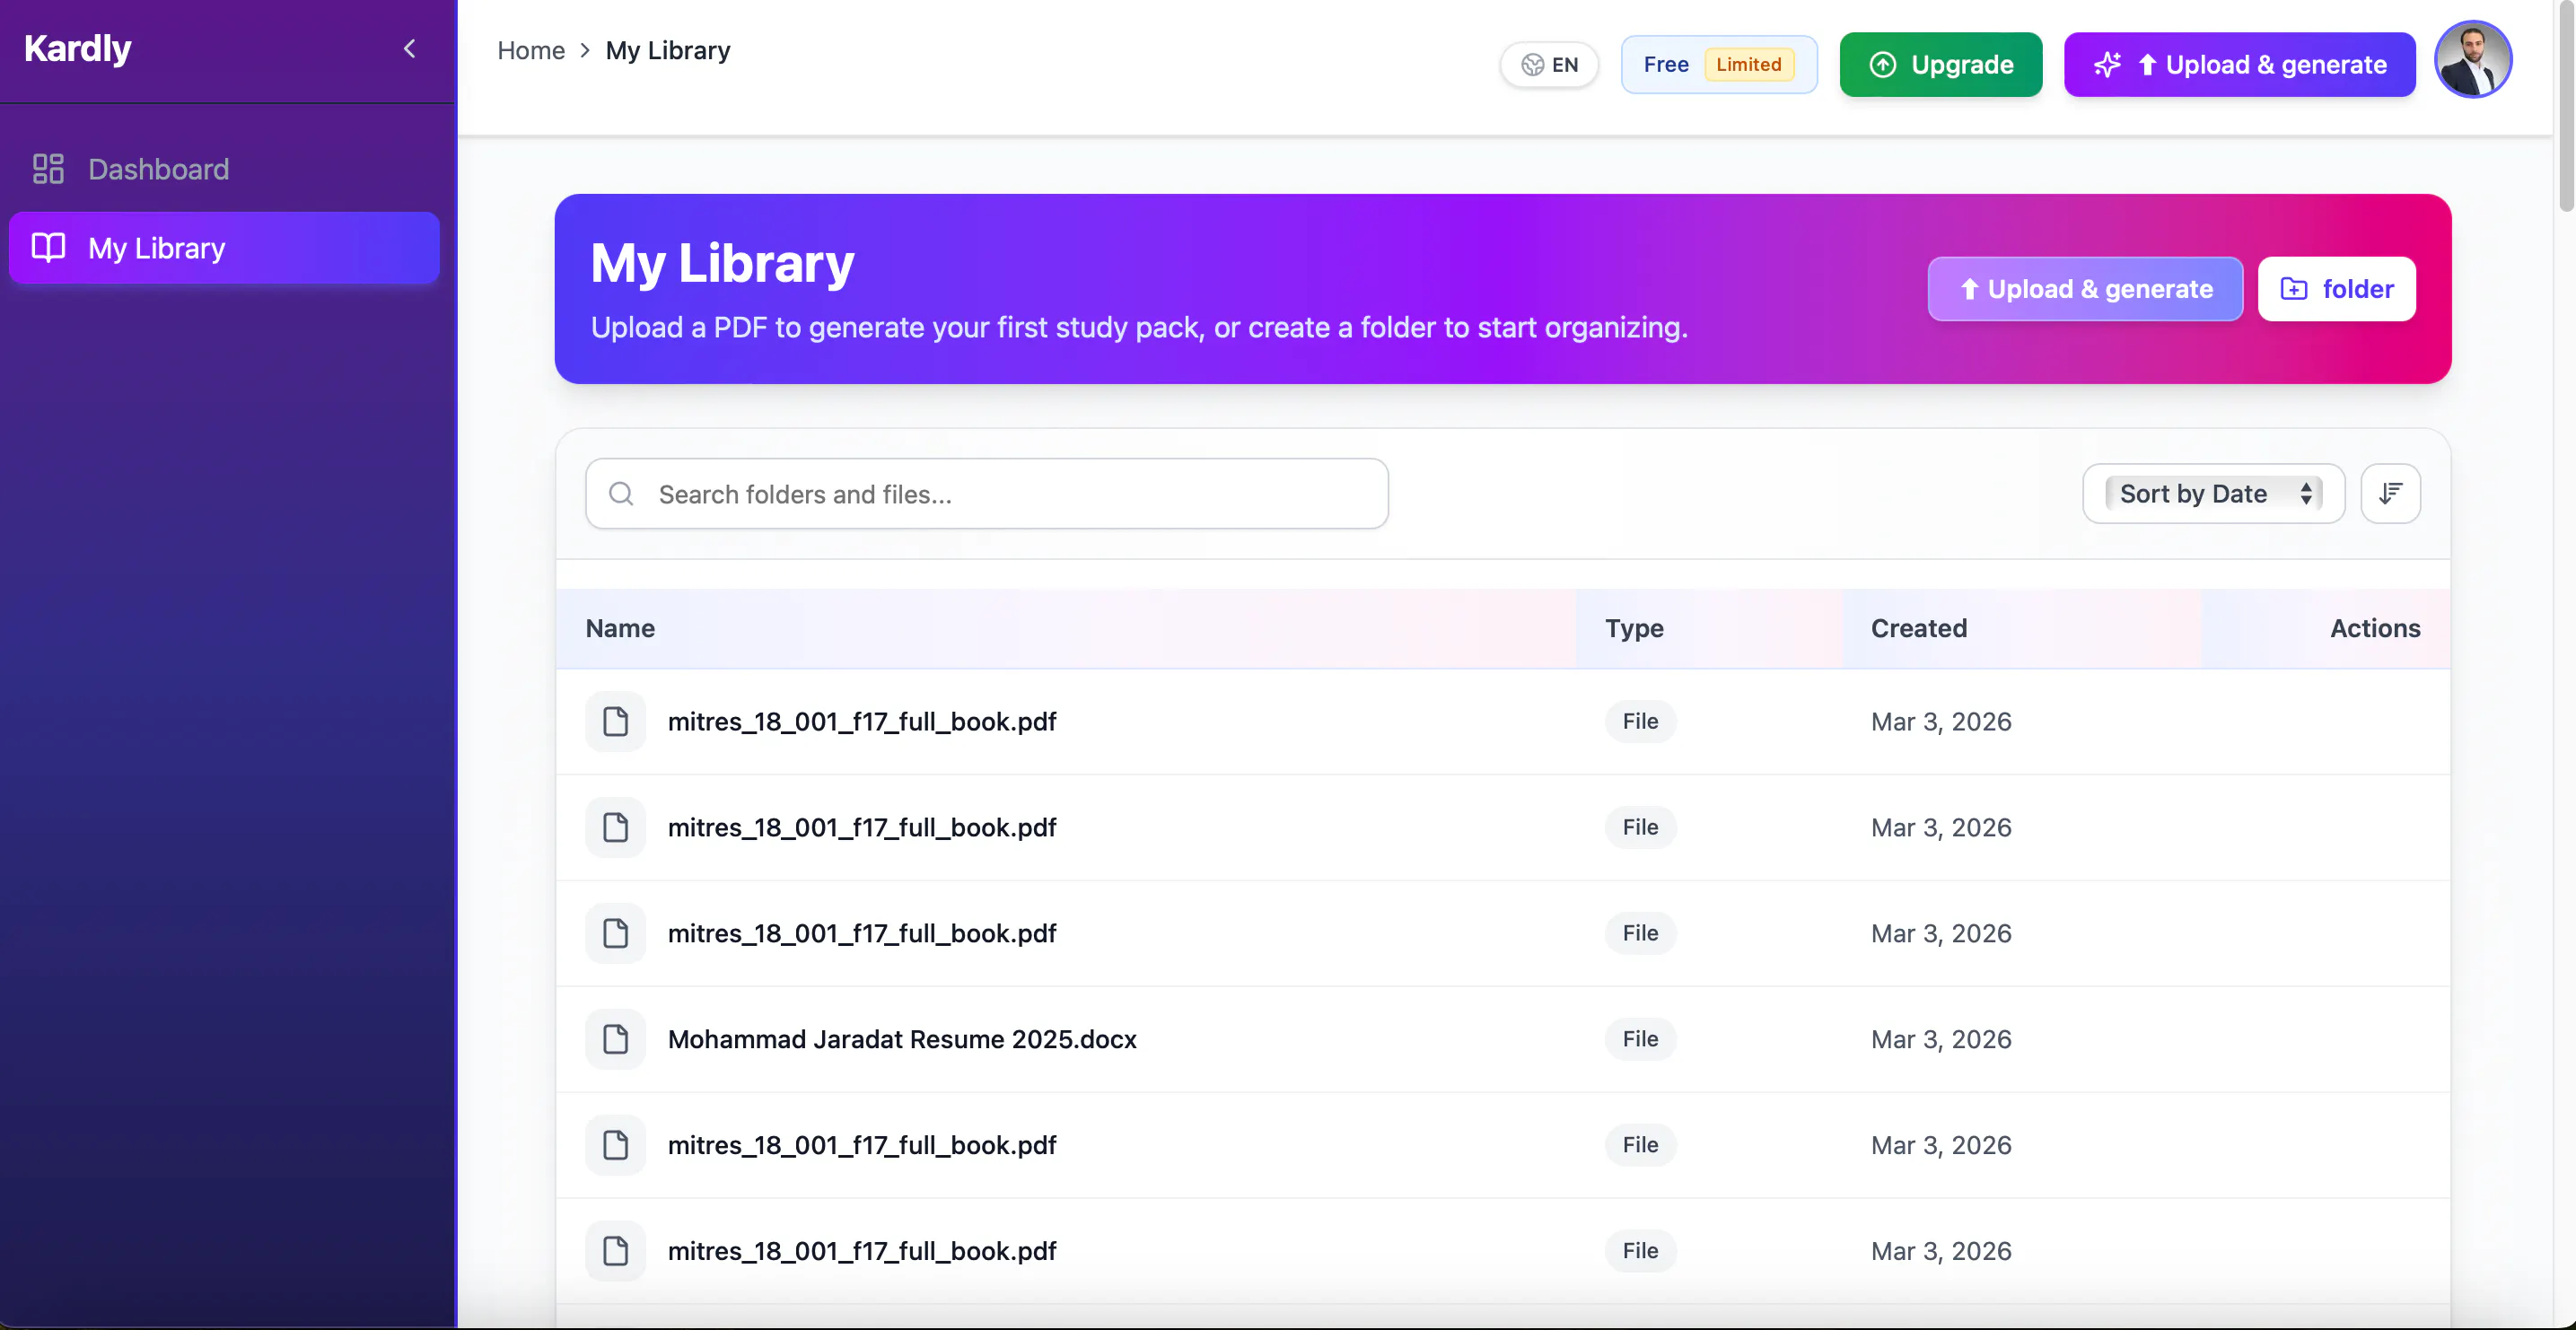Click the sparkle icon on the top Upload button
Screen dimensions: 2576x1330
[x=2107, y=65]
